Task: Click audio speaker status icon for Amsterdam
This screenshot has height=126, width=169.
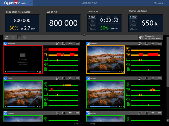Action: point(46,64)
